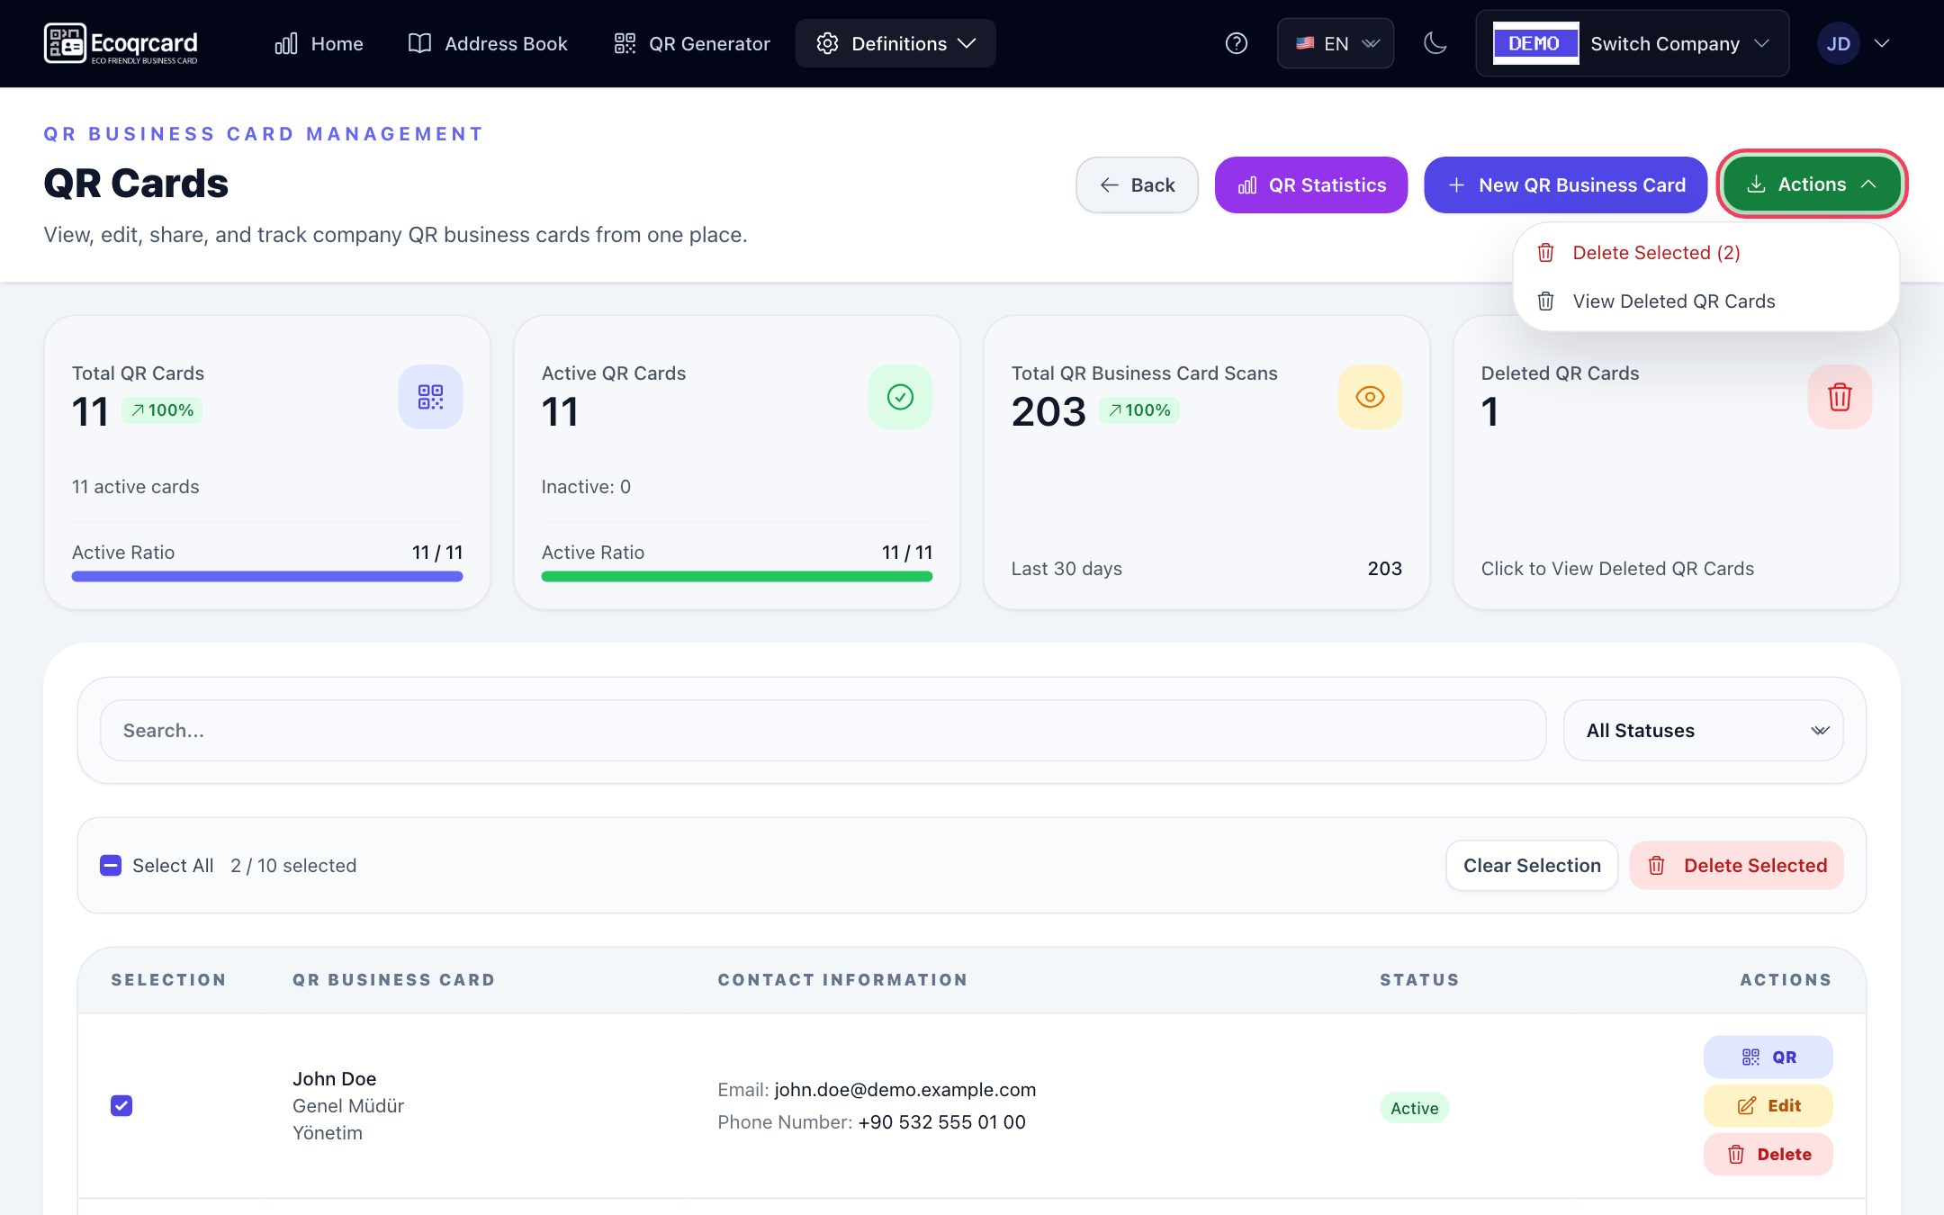Edit John Doe's card
This screenshot has width=1944, height=1215.
[x=1768, y=1105]
